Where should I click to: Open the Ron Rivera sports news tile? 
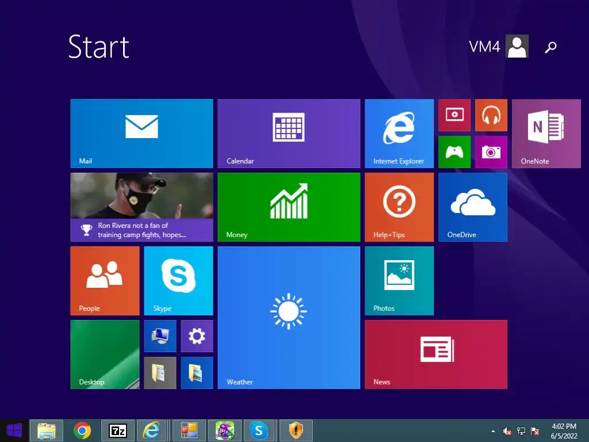pyautogui.click(x=141, y=207)
